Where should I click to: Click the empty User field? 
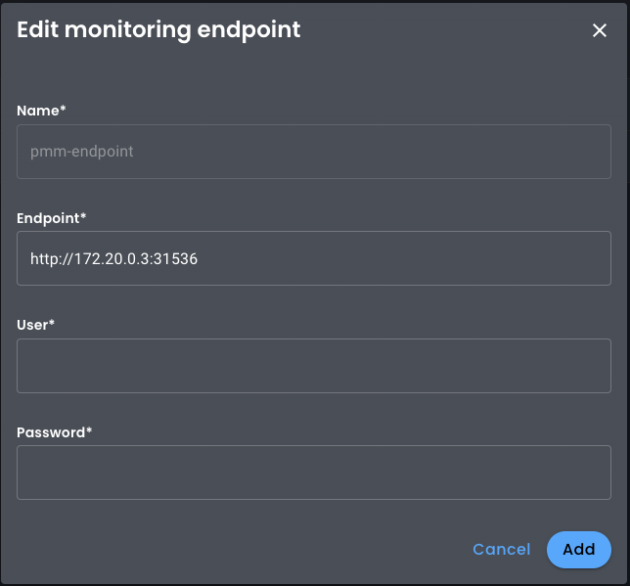(x=313, y=366)
